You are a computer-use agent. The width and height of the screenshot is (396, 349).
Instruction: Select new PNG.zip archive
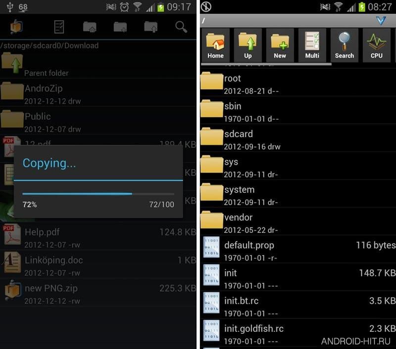tap(98, 293)
